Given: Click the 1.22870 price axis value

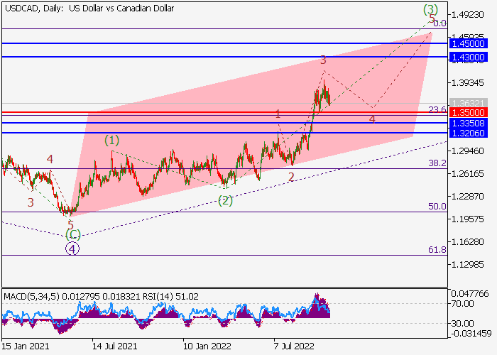Looking at the screenshot, I should (468, 196).
